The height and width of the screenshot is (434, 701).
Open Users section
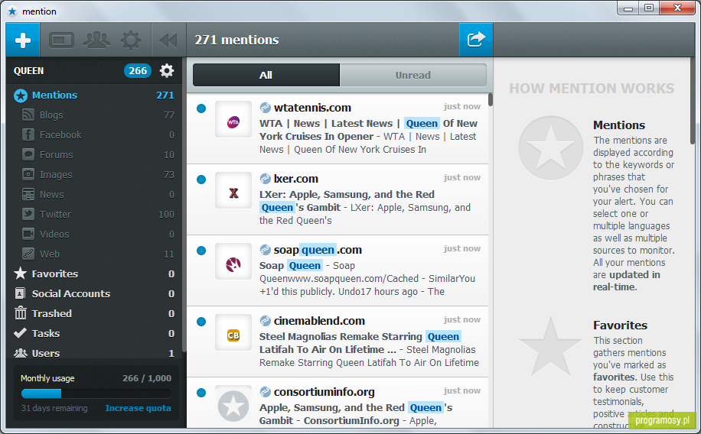pos(94,353)
